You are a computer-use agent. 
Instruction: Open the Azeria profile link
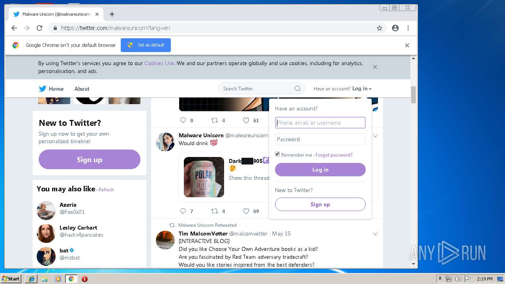pos(68,205)
